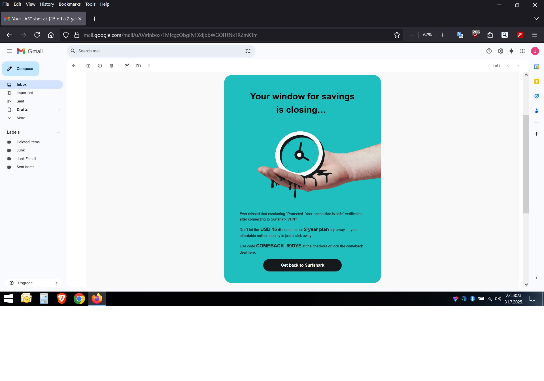
Task: Open Gmail settings gear
Action: [501, 51]
